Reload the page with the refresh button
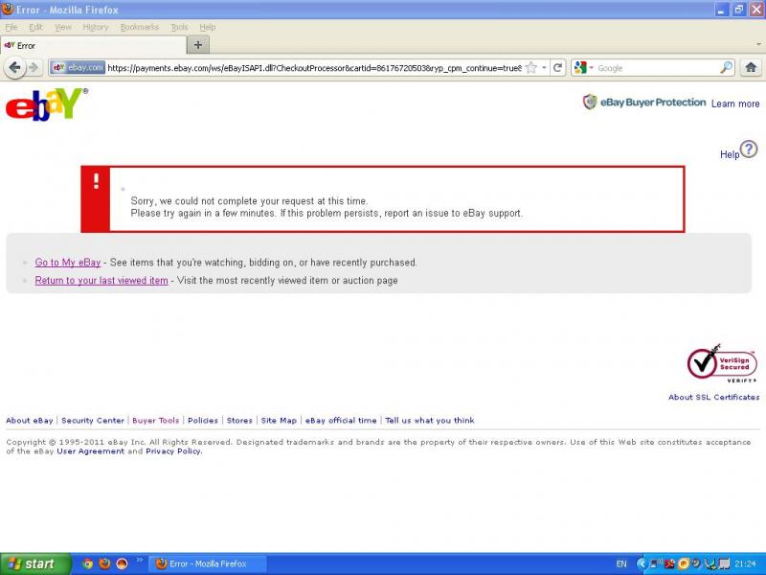Screen dimensions: 766x575 tap(557, 68)
